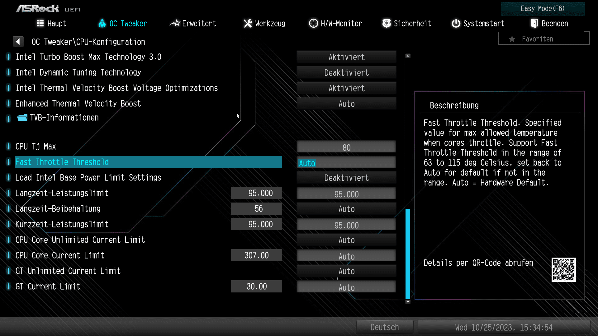Select CPU Core Unlimited Current Limit label
The image size is (598, 336).
pyautogui.click(x=80, y=240)
